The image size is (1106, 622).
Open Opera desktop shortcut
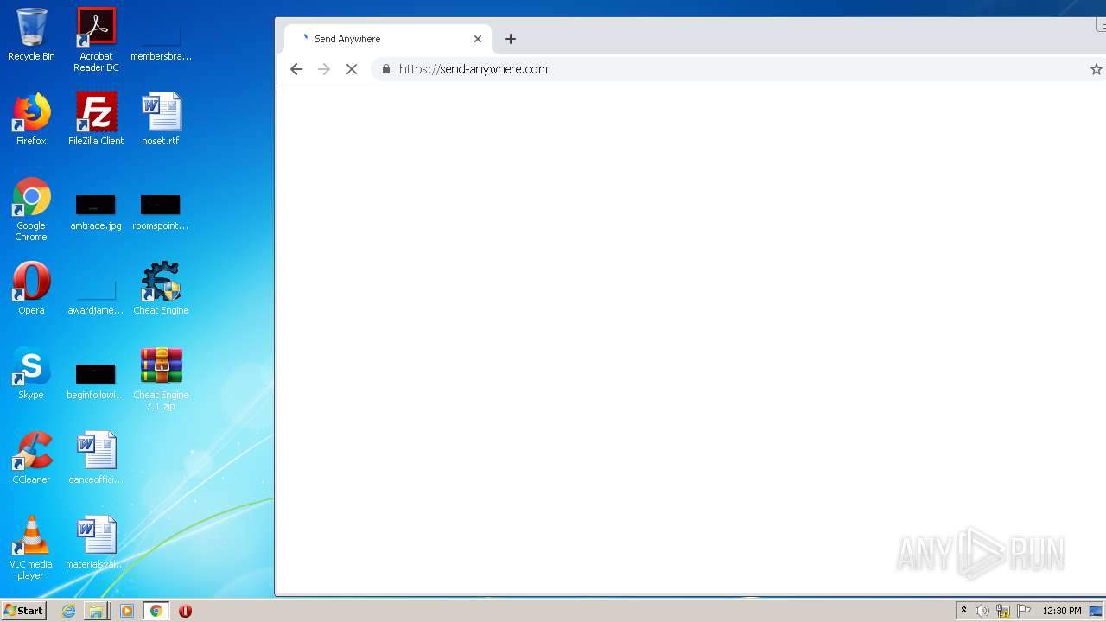click(31, 289)
